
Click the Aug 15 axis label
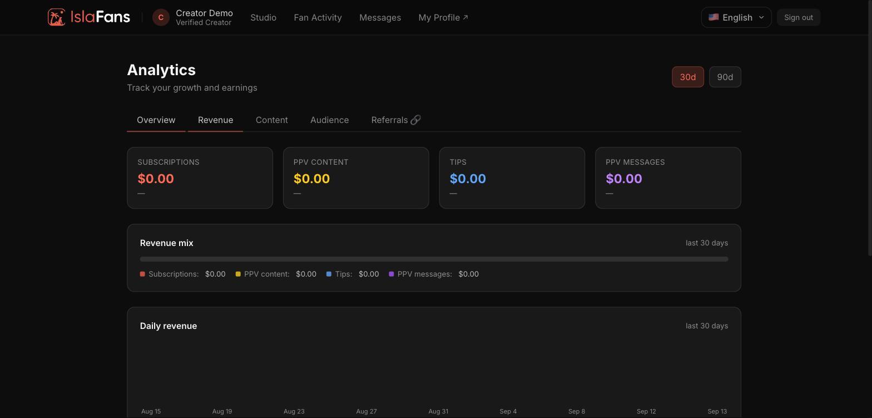click(151, 412)
